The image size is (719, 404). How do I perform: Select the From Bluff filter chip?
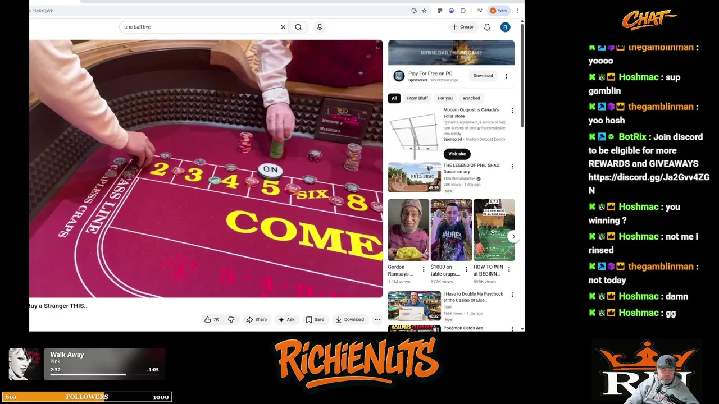pyautogui.click(x=417, y=98)
